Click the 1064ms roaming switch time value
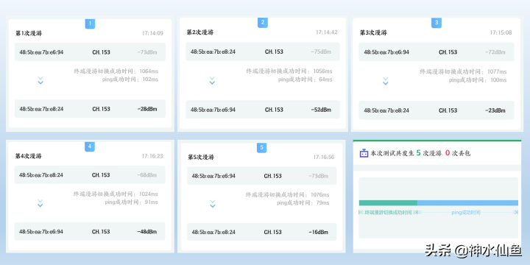 coord(149,71)
